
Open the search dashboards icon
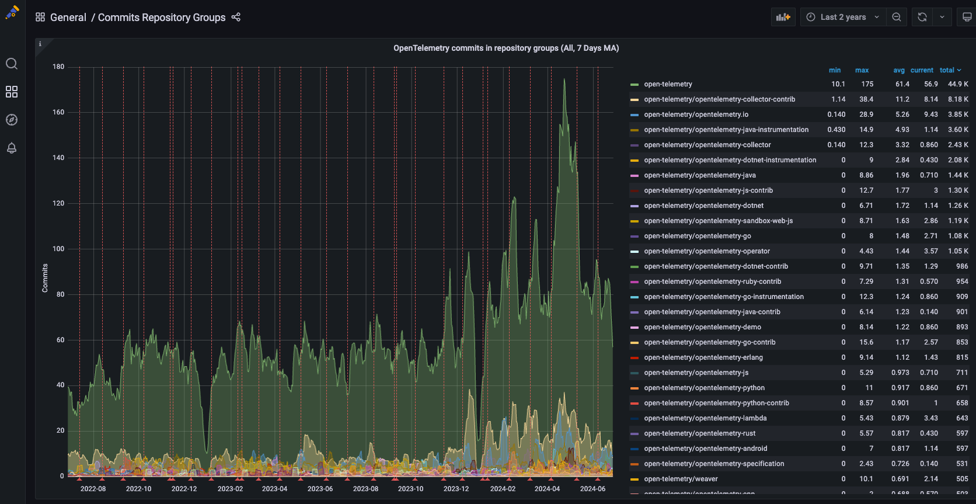pos(12,64)
